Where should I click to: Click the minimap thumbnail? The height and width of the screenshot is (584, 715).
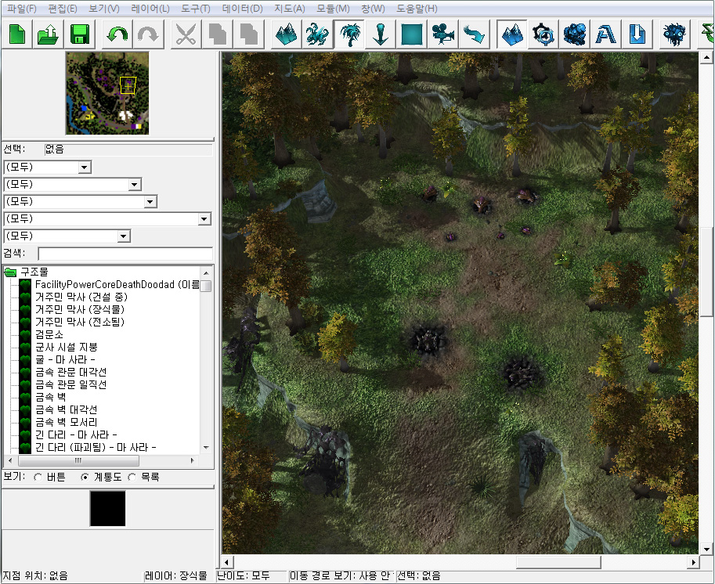[x=107, y=93]
